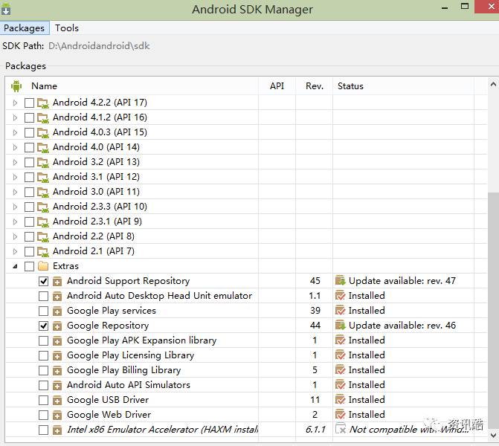Image resolution: width=499 pixels, height=446 pixels.
Task: Click package icon for Google Play Licensing Library
Action: (57, 355)
